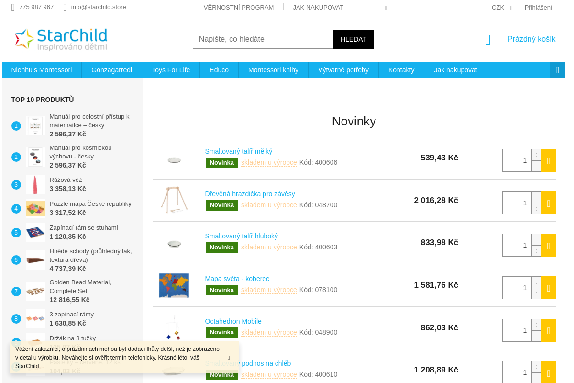Click the info@starchild.store email address
This screenshot has height=383, width=574.
[99, 7]
